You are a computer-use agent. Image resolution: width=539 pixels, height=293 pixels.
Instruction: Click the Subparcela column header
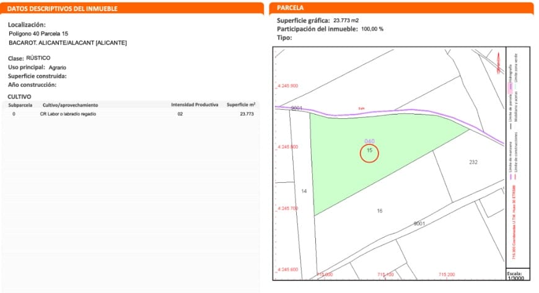pyautogui.click(x=20, y=105)
